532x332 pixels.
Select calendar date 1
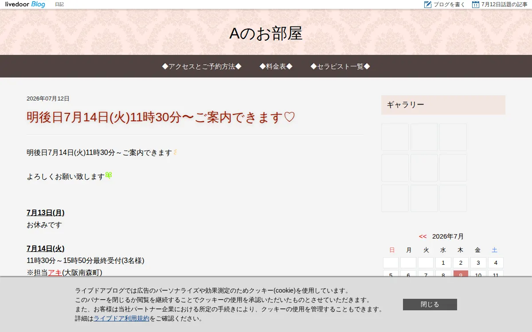click(443, 263)
